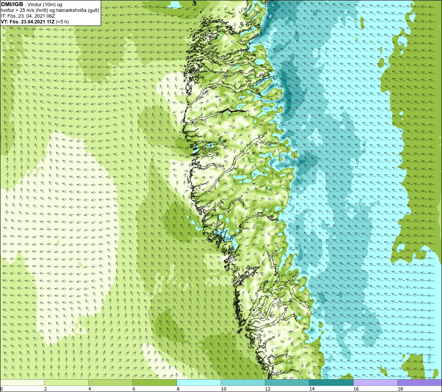Click the green 4–6 m/s legend swatch

click(x=110, y=383)
